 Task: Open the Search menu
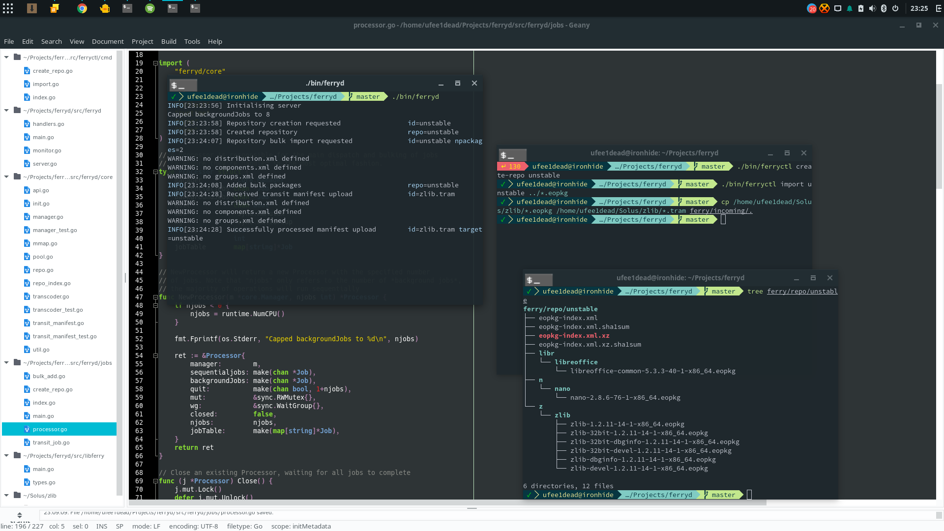52,41
